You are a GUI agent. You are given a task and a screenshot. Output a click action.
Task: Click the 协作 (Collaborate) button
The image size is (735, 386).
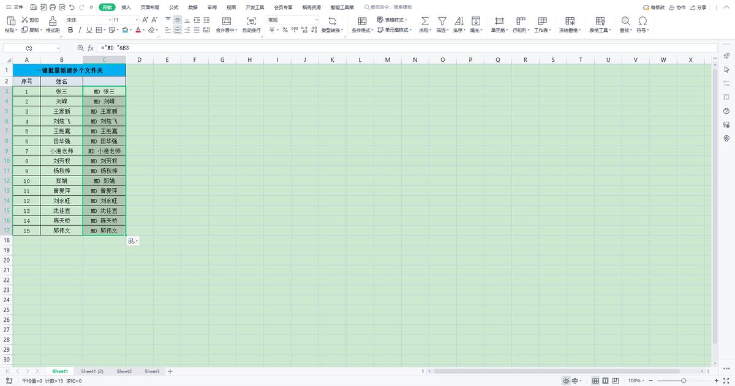coord(677,7)
